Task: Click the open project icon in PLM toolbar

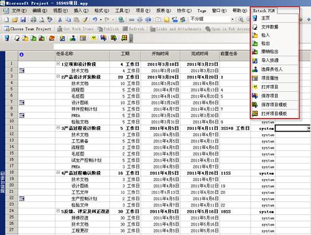Action: (93, 38)
